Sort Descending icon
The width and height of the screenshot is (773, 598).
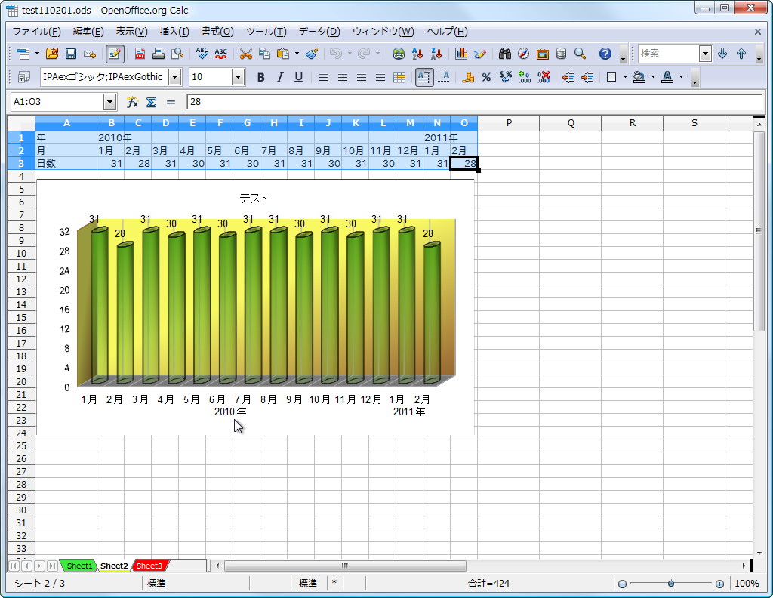(x=436, y=54)
